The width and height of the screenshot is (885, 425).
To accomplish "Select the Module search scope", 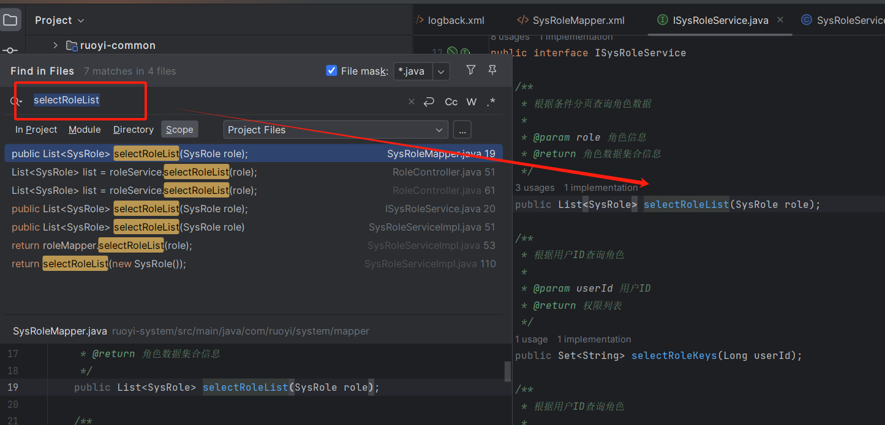I will coord(85,130).
